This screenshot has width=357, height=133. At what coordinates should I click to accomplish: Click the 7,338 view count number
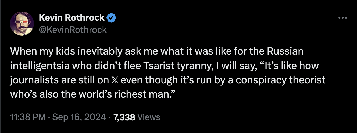[x=124, y=117]
